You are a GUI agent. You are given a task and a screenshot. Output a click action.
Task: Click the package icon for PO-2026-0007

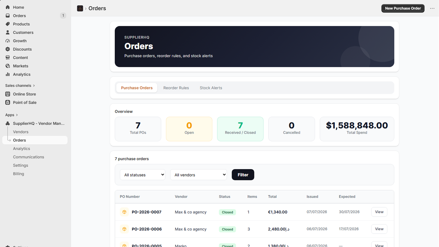(x=124, y=212)
